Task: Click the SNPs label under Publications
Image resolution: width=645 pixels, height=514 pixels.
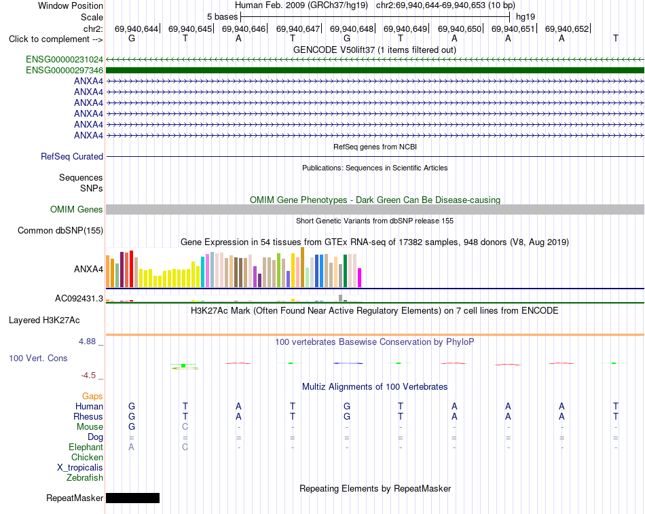Action: 92,188
